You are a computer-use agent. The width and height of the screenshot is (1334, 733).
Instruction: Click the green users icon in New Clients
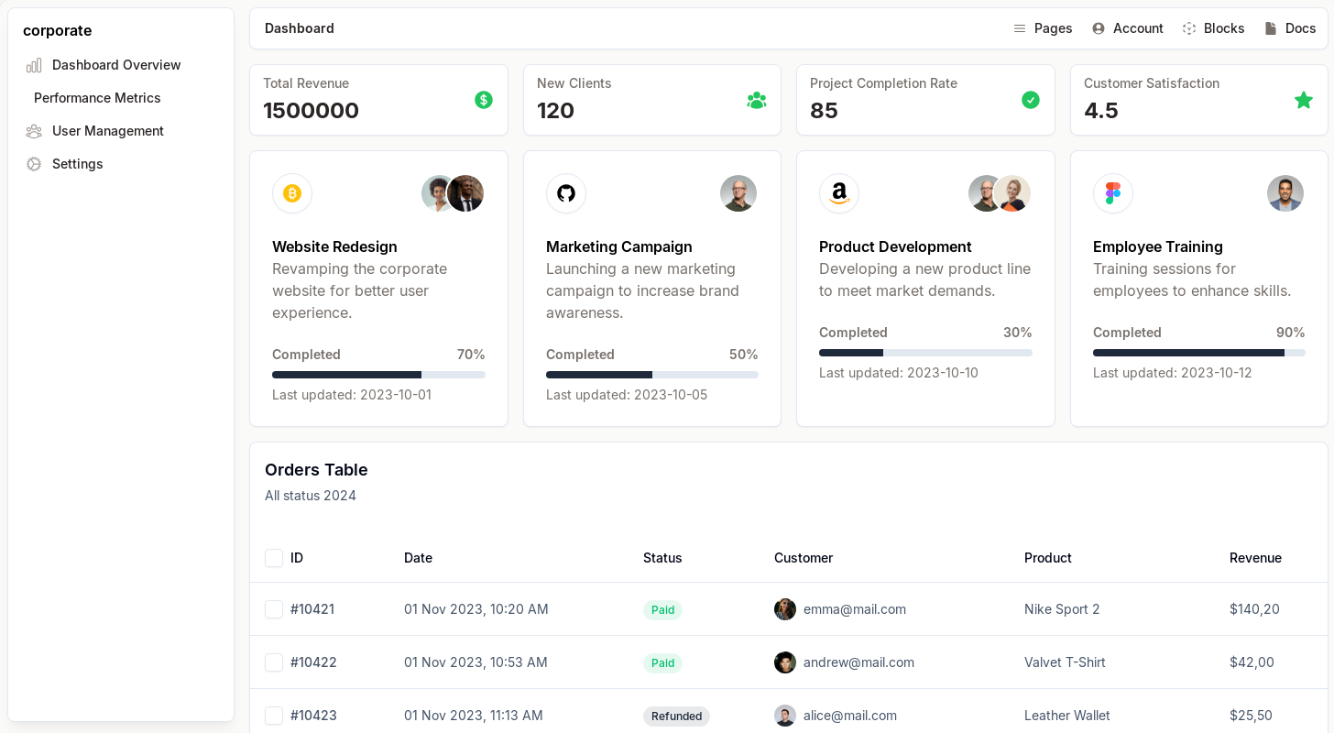(x=757, y=100)
